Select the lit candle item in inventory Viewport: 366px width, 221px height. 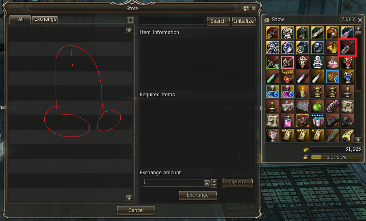click(x=303, y=91)
